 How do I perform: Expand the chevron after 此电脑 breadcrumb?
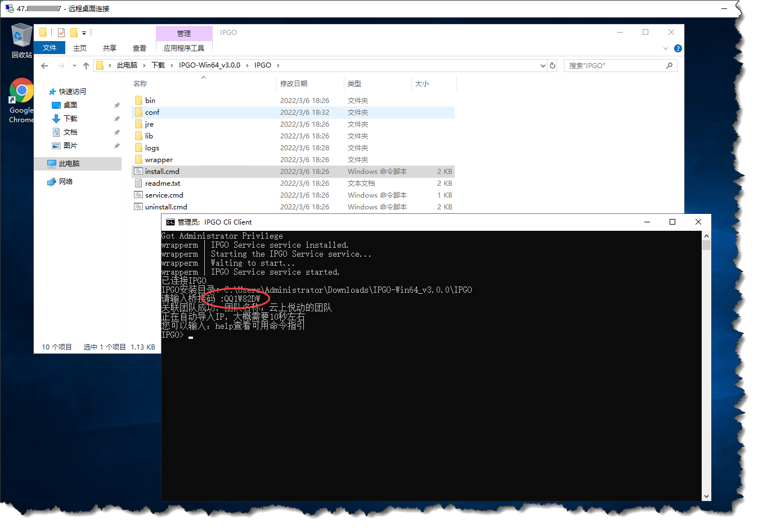click(x=144, y=65)
